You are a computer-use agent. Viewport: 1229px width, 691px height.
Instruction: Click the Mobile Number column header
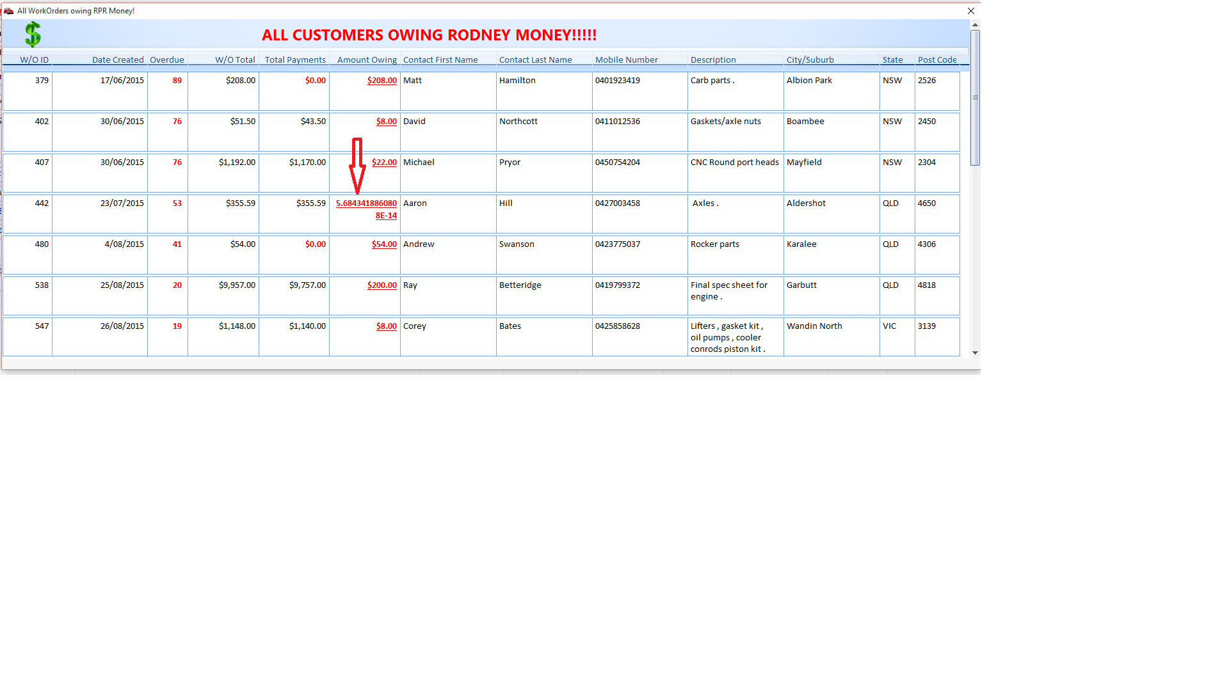click(x=627, y=60)
